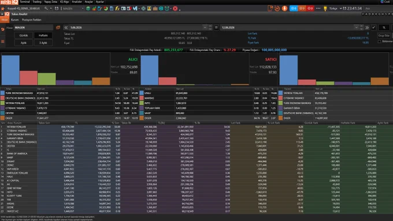Click red swatch beside DEUTSCHE BANK buyers row
This screenshot has height=221, width=393.
click(x=2, y=98)
